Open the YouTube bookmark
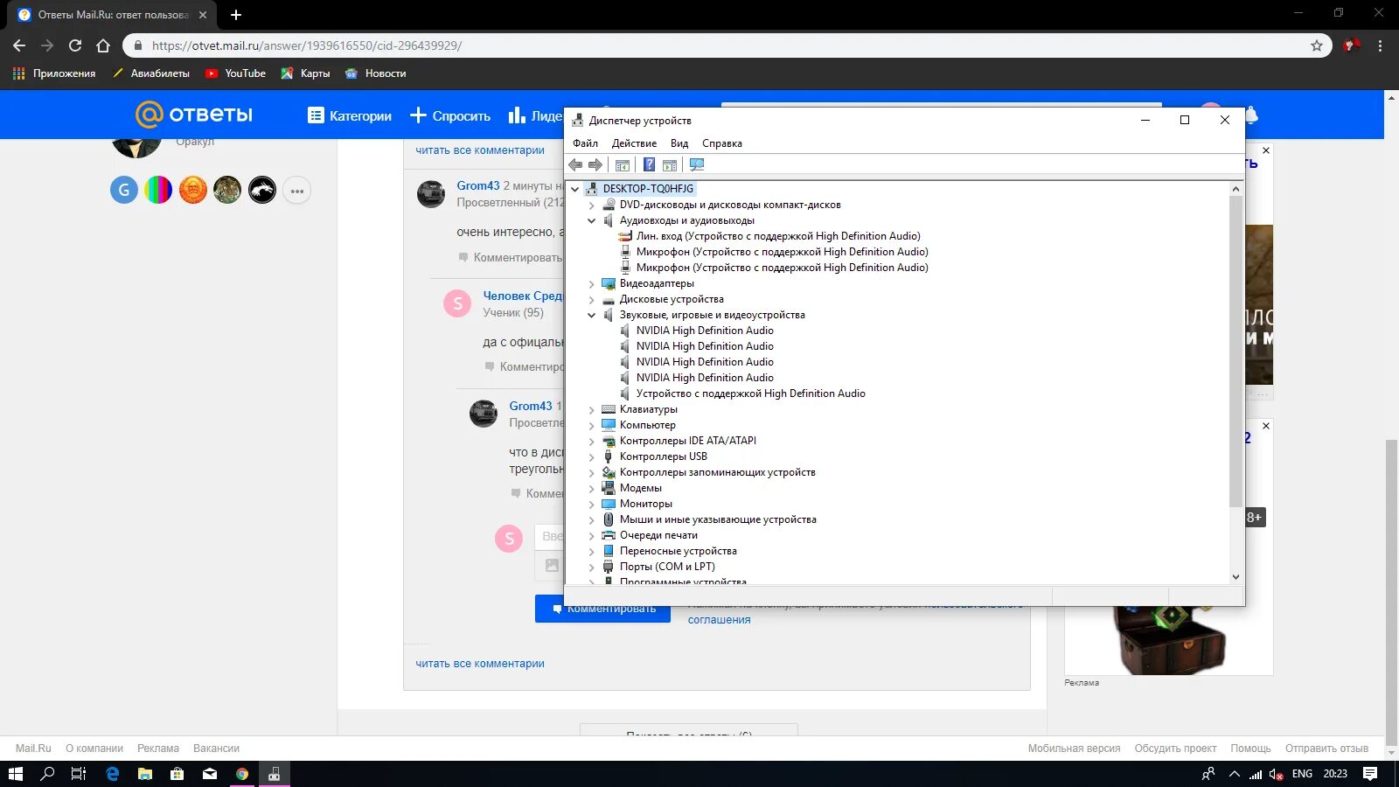 (x=236, y=73)
